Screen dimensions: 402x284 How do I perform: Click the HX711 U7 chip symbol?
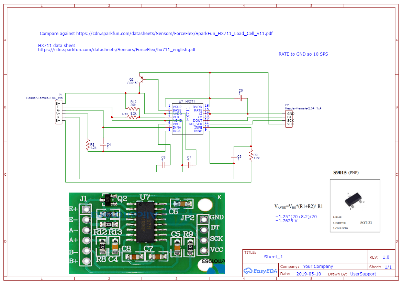187,119
